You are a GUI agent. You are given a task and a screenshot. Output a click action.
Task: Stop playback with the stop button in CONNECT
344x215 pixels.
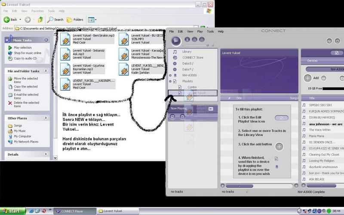pyautogui.click(x=187, y=40)
